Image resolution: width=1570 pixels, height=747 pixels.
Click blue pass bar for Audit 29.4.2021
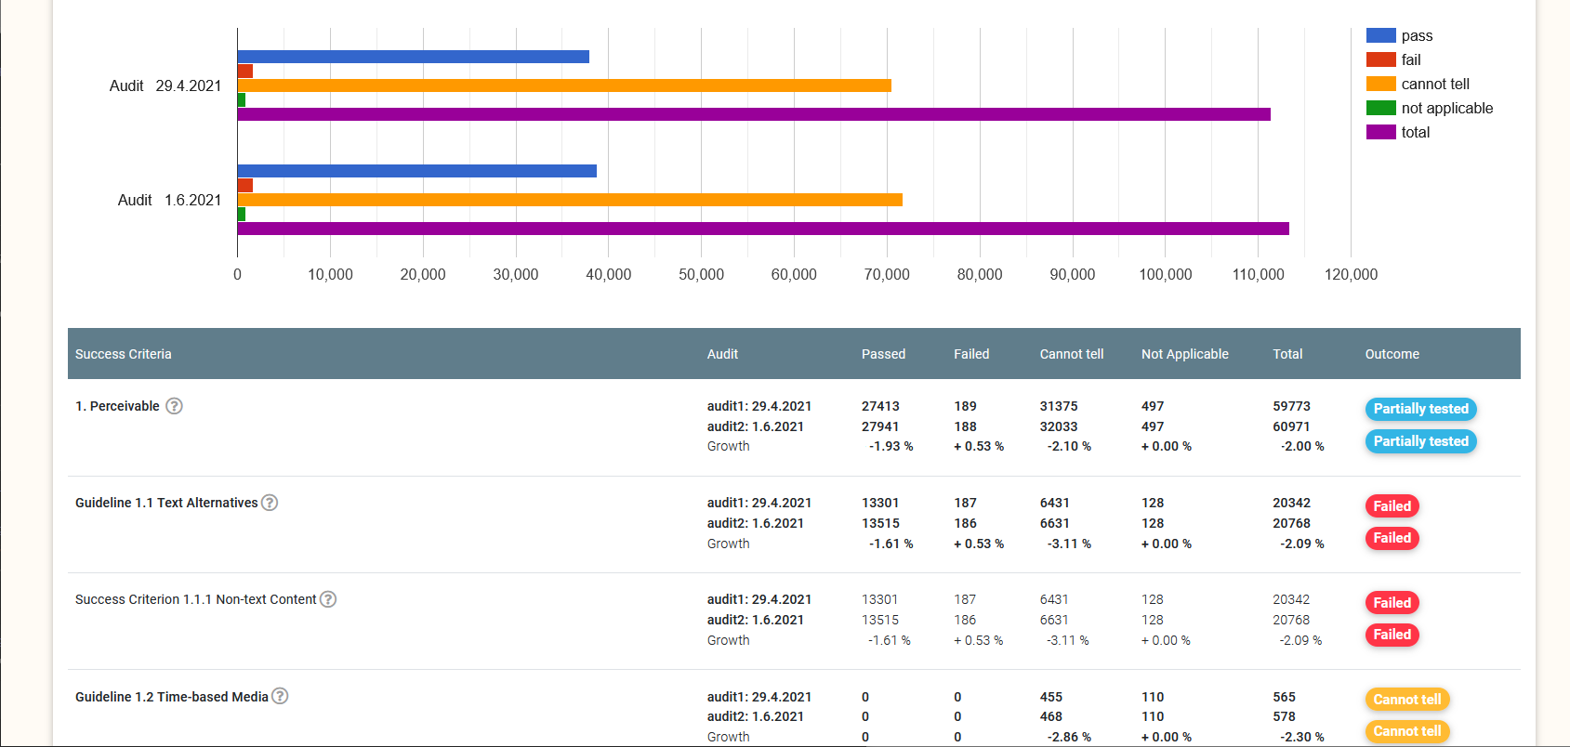[x=414, y=57]
